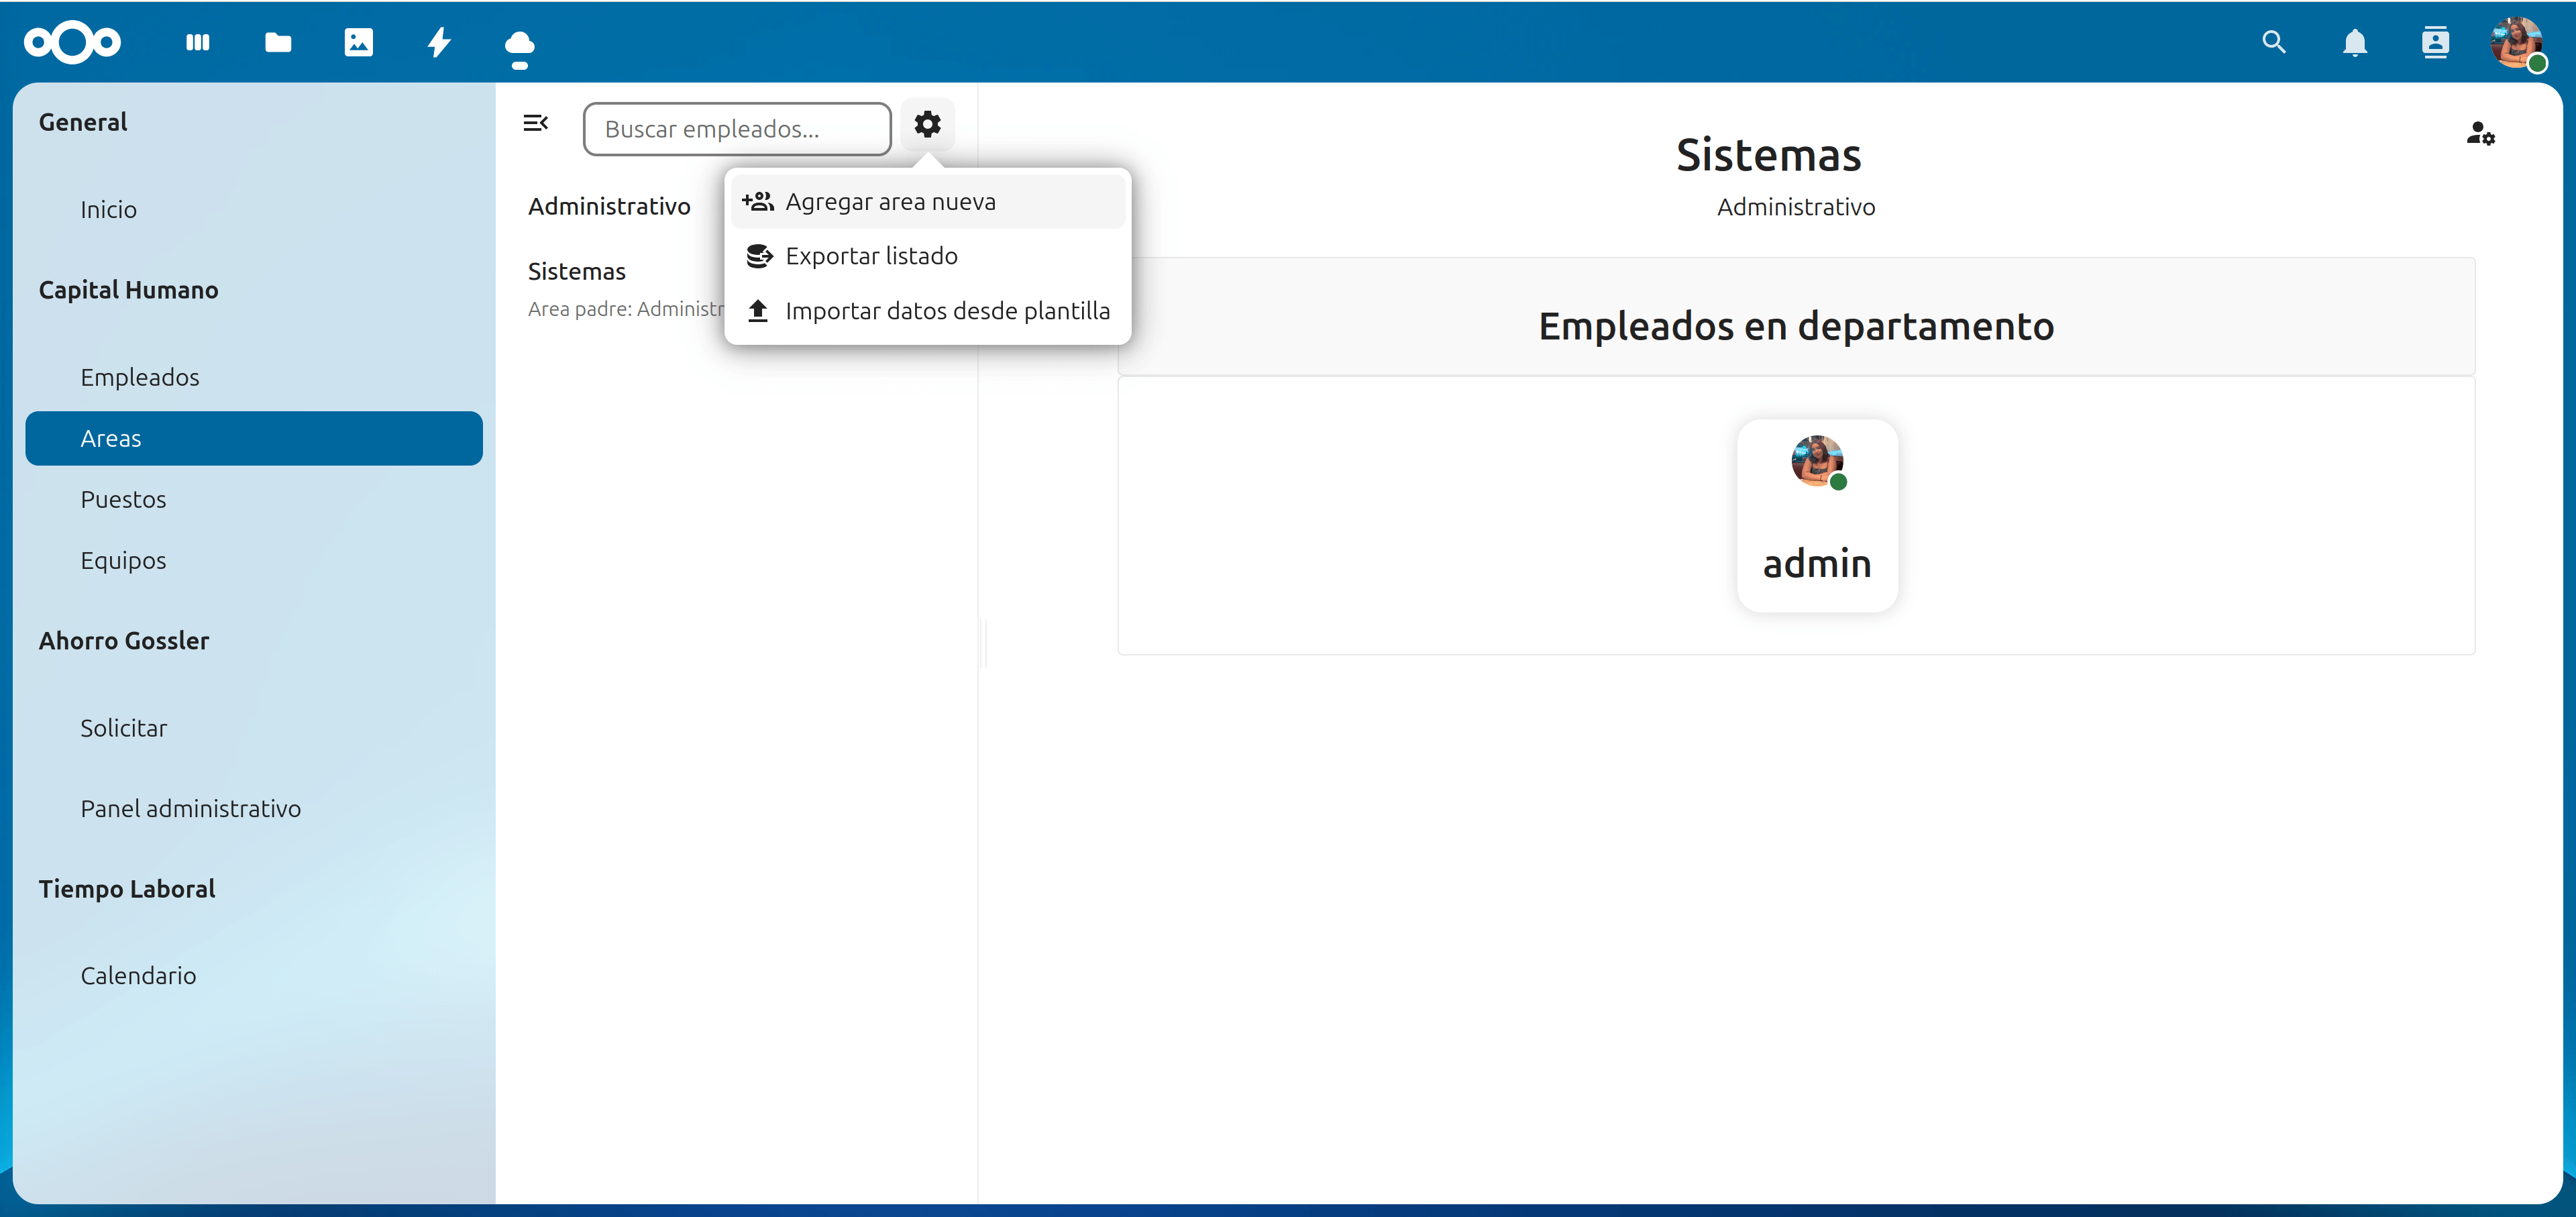This screenshot has height=1217, width=2576.
Task: Click the search magnifier icon
Action: [x=2274, y=42]
